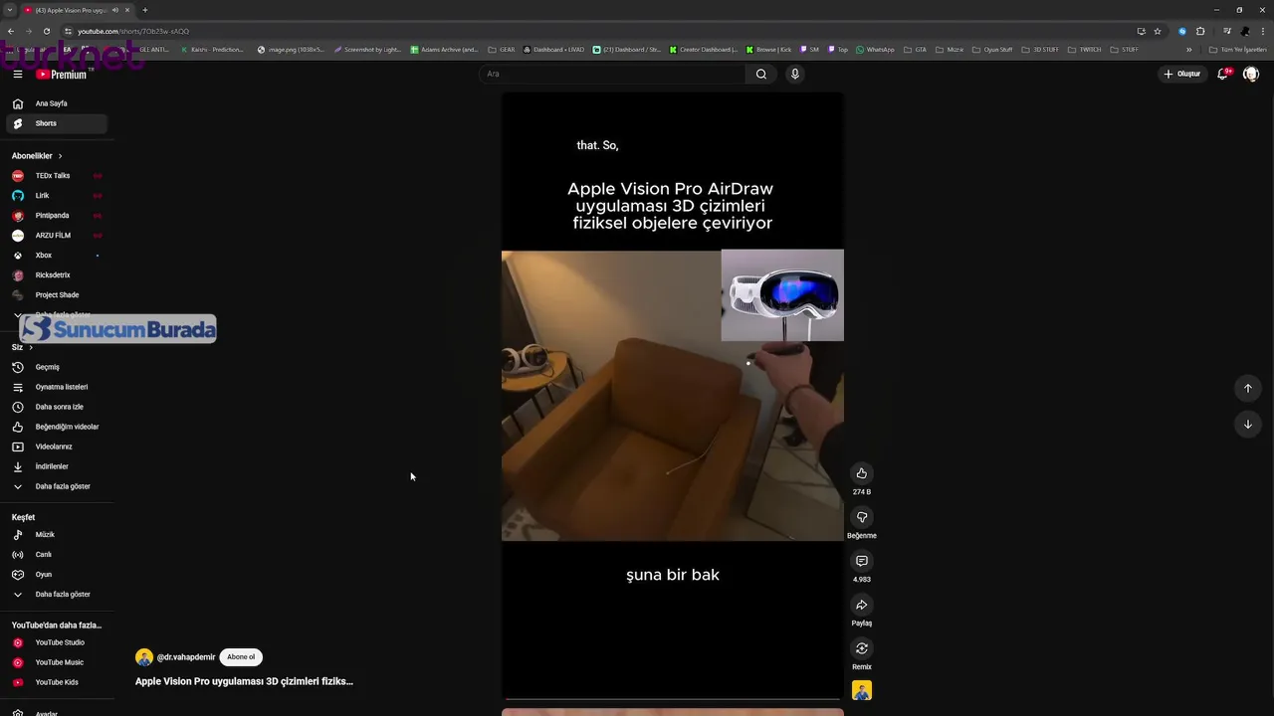Open the notifications bell

(x=1222, y=74)
